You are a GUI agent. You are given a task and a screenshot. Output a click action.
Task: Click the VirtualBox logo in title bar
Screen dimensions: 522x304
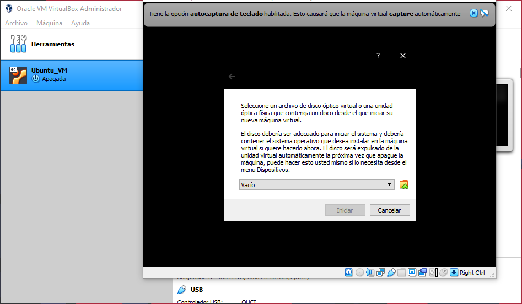9,9
